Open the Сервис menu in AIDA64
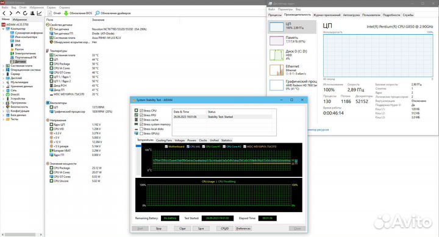 (x=51, y=7)
